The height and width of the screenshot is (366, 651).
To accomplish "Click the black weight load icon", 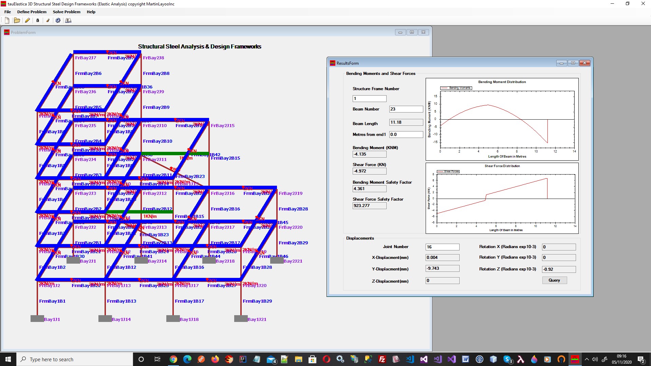I will coord(38,20).
